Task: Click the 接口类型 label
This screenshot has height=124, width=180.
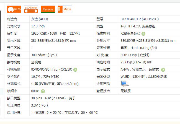Action: 14,98
